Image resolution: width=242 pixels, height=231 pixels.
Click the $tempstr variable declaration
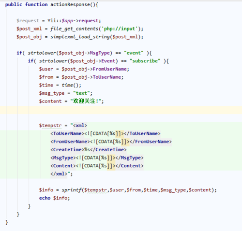[x=50, y=125]
